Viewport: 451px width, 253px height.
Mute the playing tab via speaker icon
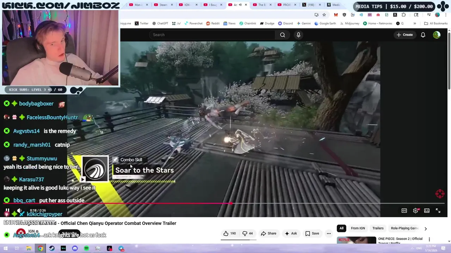click(240, 5)
